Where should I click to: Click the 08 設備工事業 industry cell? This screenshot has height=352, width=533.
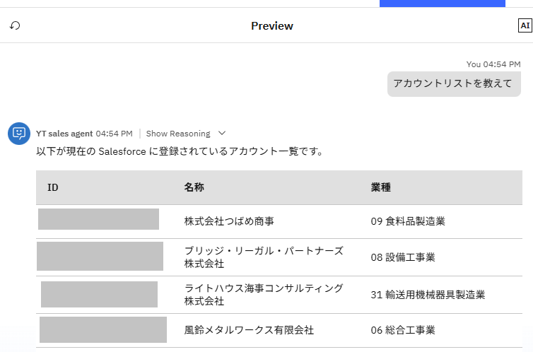coord(403,257)
